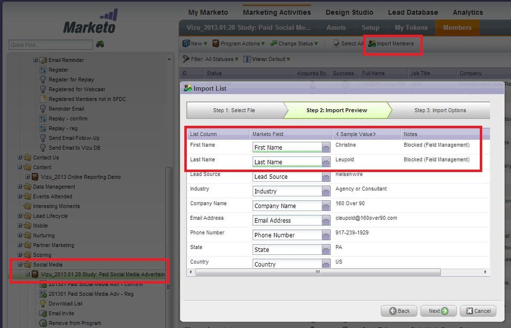Click the binoculars search icon
Image resolution: width=511 pixels, height=328 pixels.
(100, 44)
